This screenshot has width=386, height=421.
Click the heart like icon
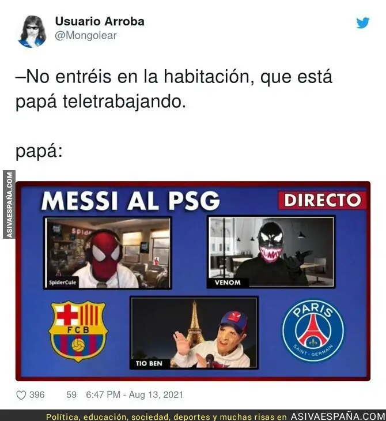point(21,395)
